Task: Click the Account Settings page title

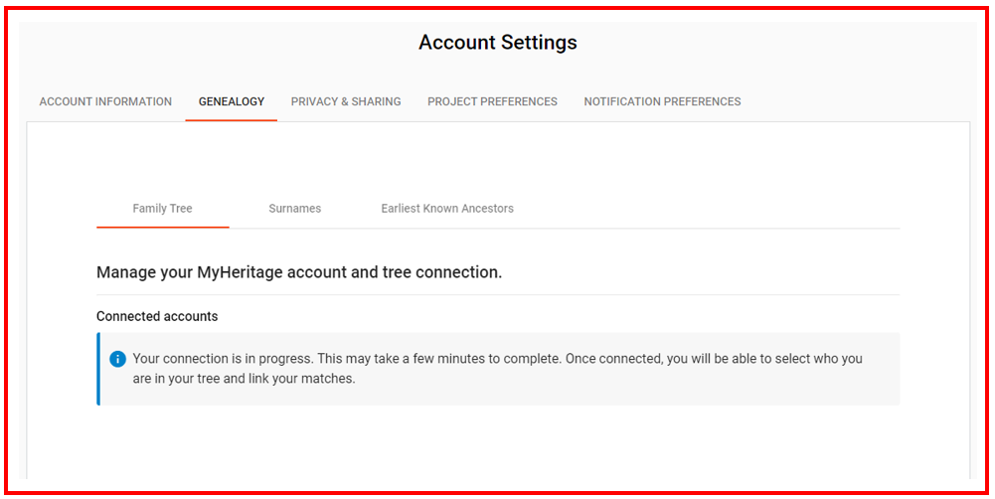Action: [x=497, y=43]
